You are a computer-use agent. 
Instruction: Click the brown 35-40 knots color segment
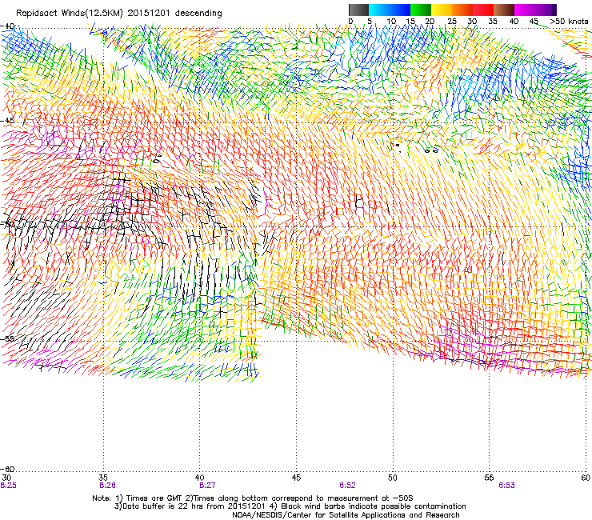(504, 10)
